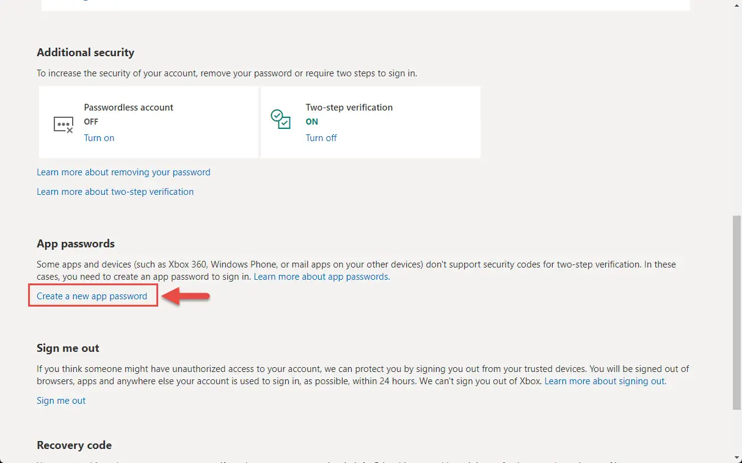
Task: Create a new app password
Action: (92, 296)
